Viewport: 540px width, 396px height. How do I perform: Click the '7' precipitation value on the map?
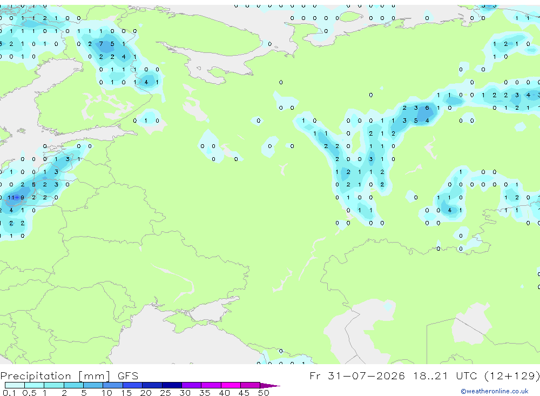coord(101,44)
